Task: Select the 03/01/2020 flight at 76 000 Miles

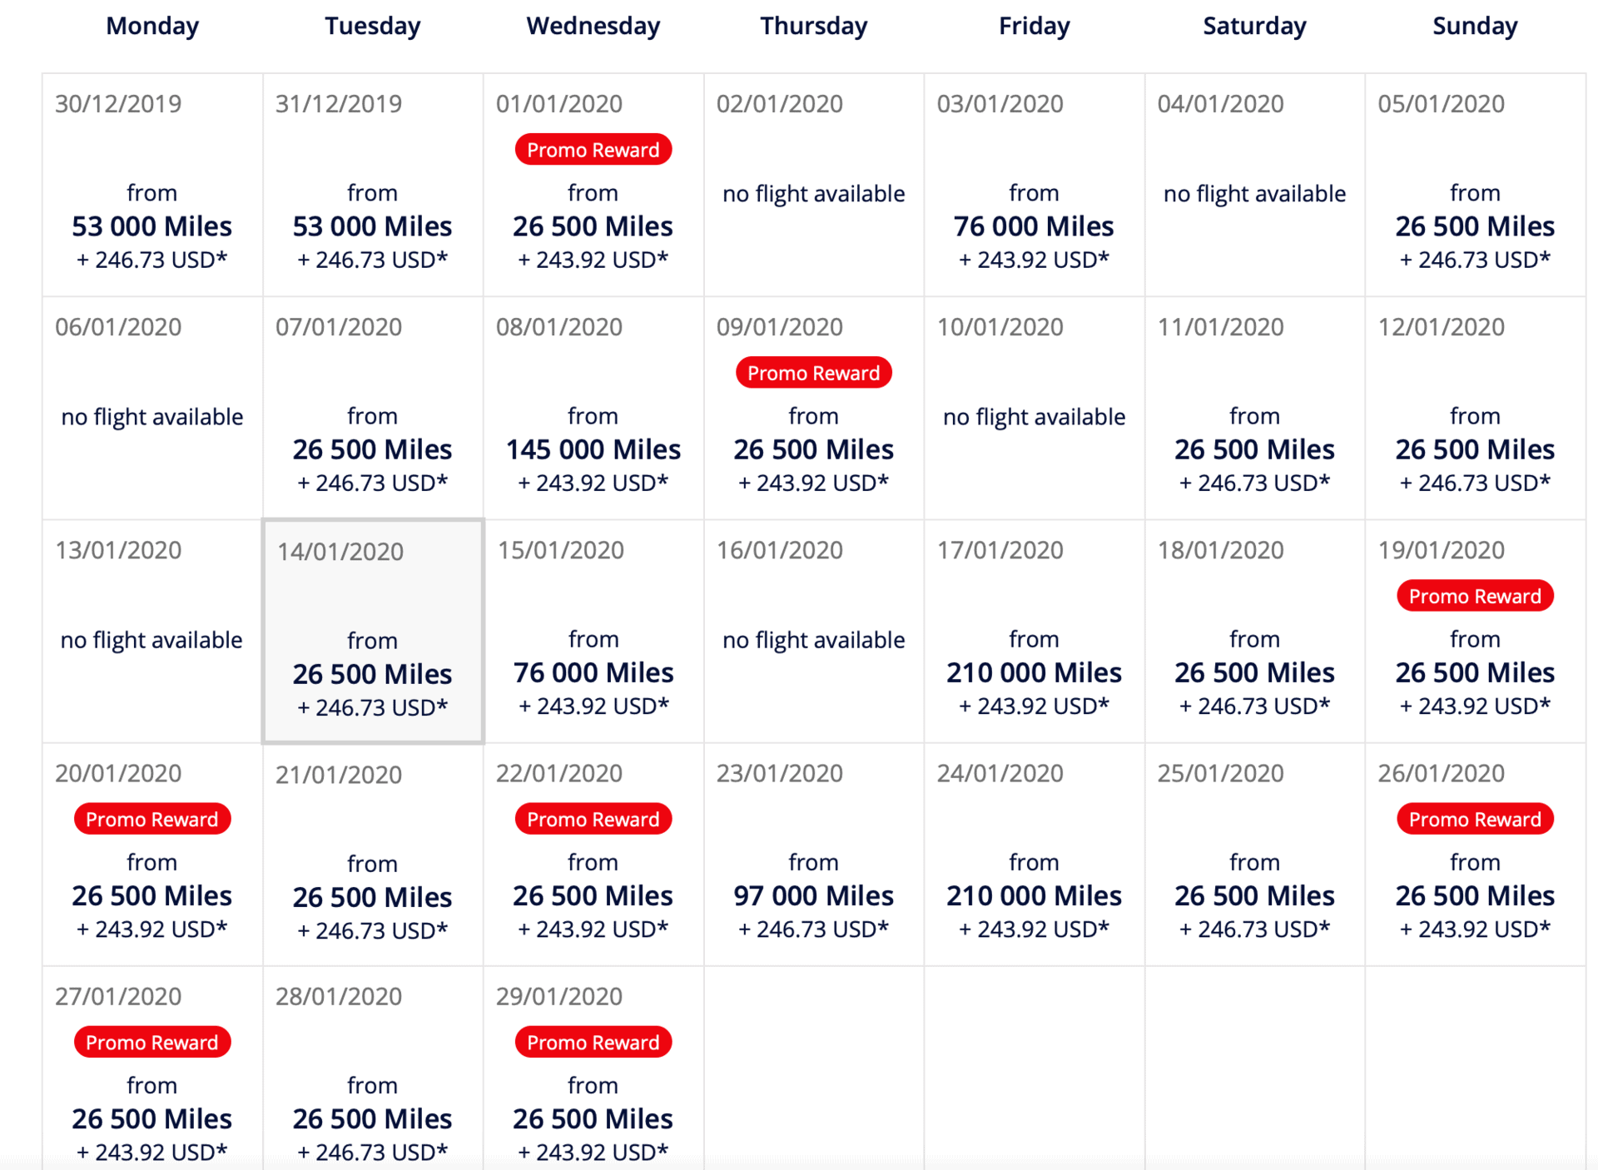Action: pyautogui.click(x=1035, y=185)
